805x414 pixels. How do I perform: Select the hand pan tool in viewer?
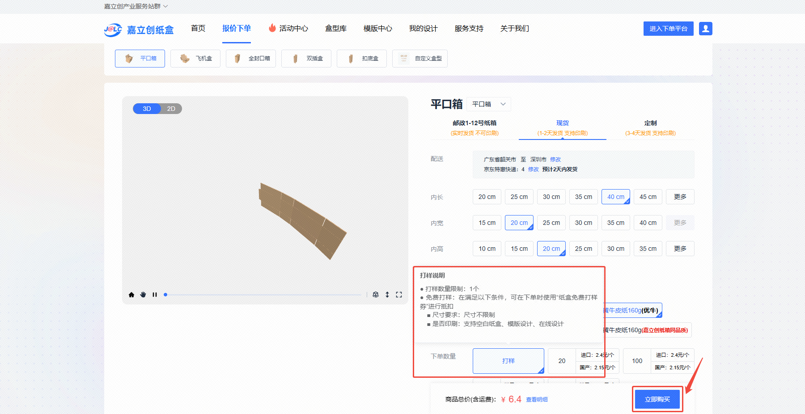[143, 295]
